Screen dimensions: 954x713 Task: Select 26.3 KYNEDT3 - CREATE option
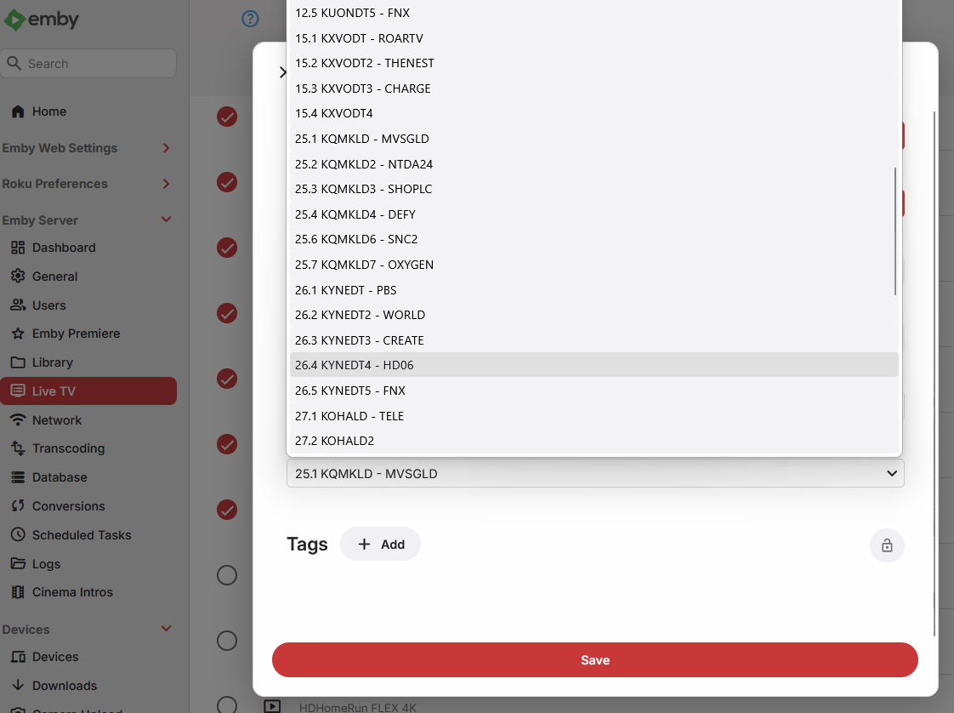[x=593, y=340]
